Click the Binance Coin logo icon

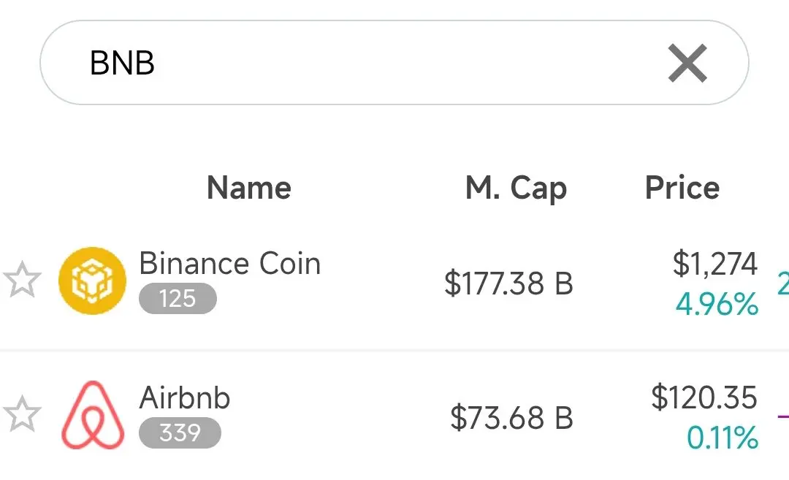tap(92, 281)
